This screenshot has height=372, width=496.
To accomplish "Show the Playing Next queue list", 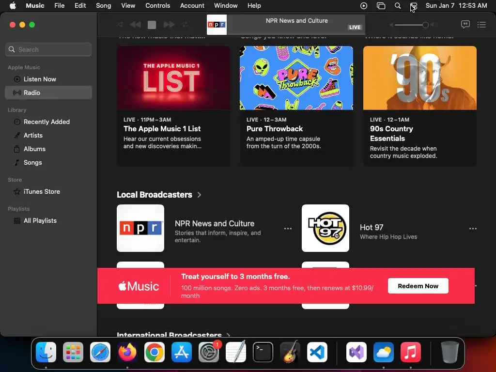I will 481,24.
